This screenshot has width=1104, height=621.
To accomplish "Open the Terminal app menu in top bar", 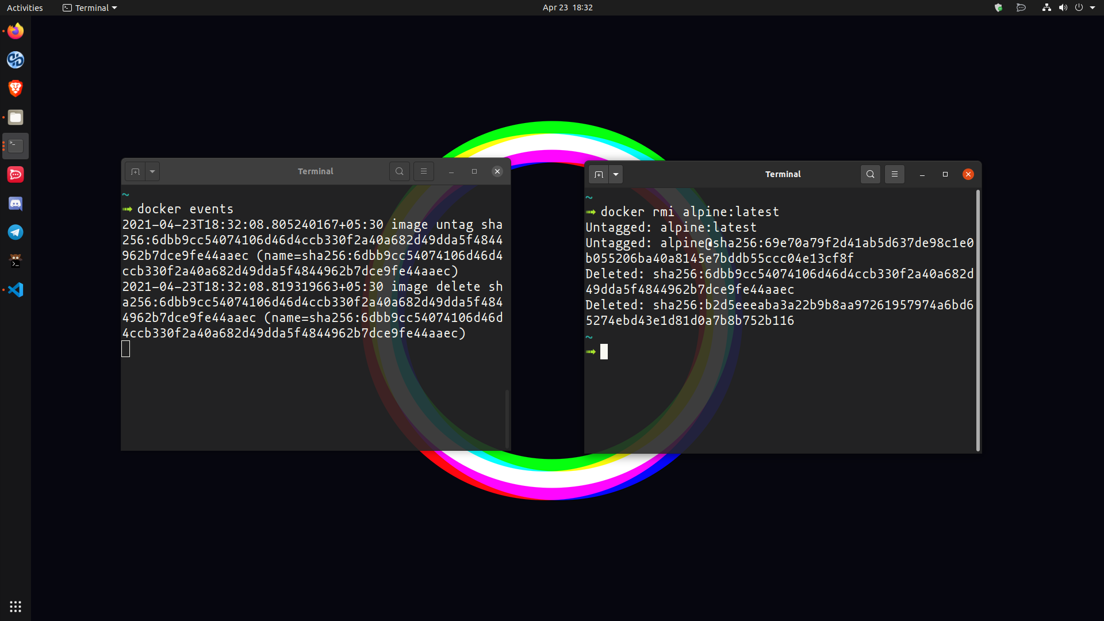I will point(90,7).
